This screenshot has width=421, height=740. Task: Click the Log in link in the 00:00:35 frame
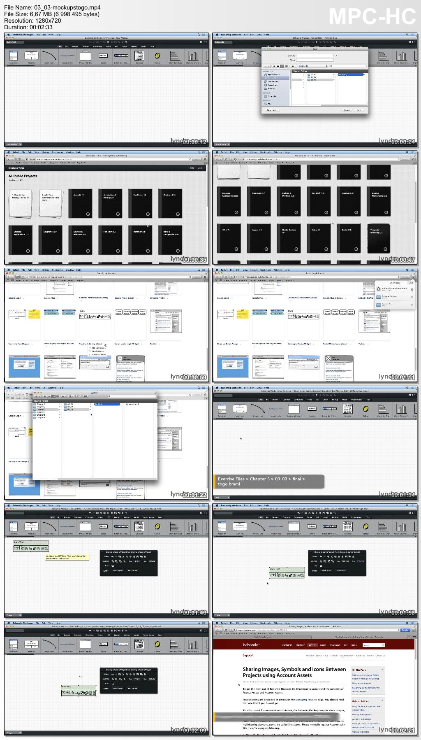click(x=200, y=168)
